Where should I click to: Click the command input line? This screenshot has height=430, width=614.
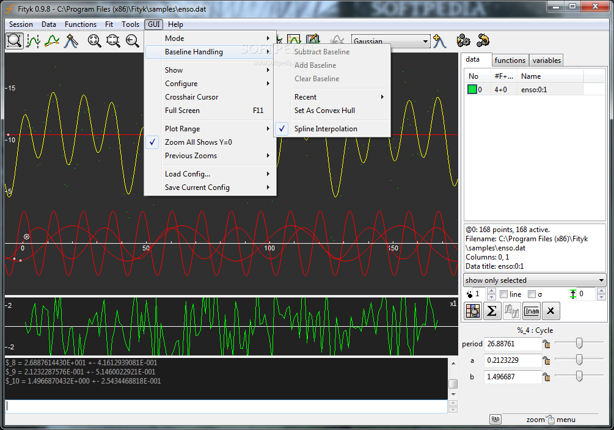coord(226,407)
